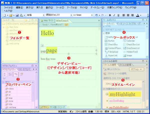Switch to the コード view tab
This screenshot has height=114, width=150.
(61, 107)
